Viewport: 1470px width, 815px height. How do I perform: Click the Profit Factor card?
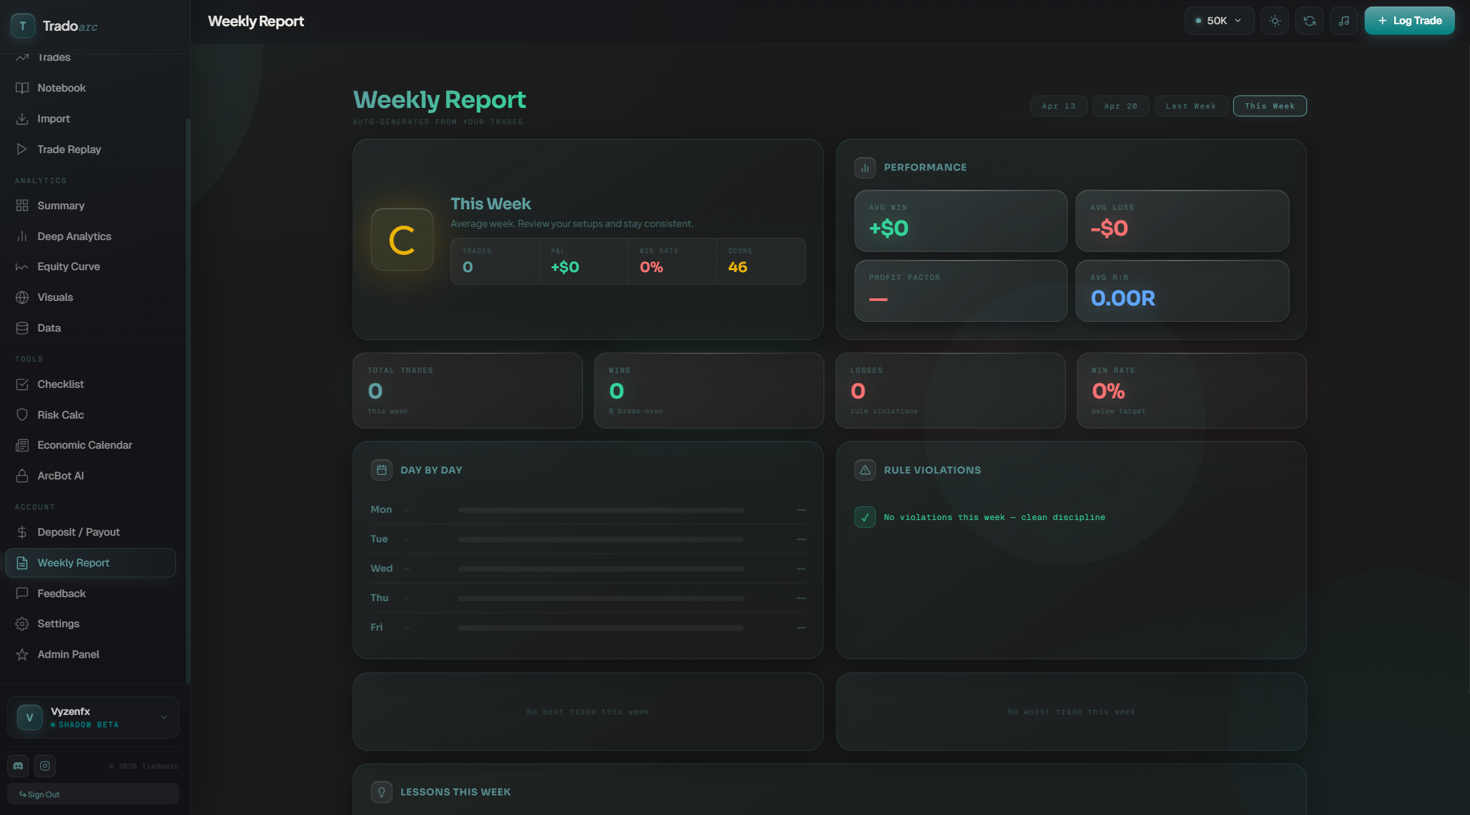click(x=960, y=291)
